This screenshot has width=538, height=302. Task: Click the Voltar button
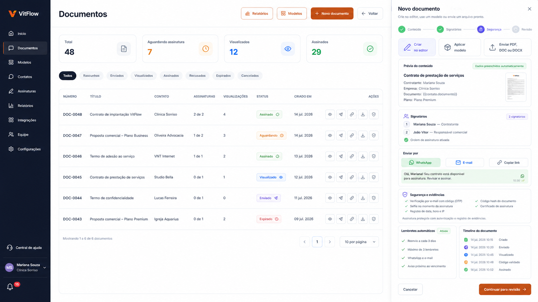coord(370,13)
